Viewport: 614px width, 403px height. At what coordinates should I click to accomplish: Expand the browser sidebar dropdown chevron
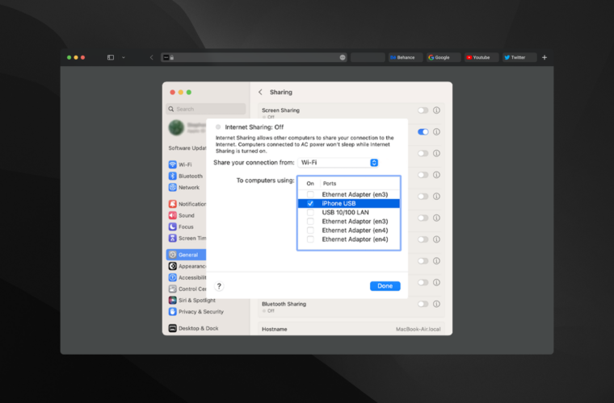point(124,57)
